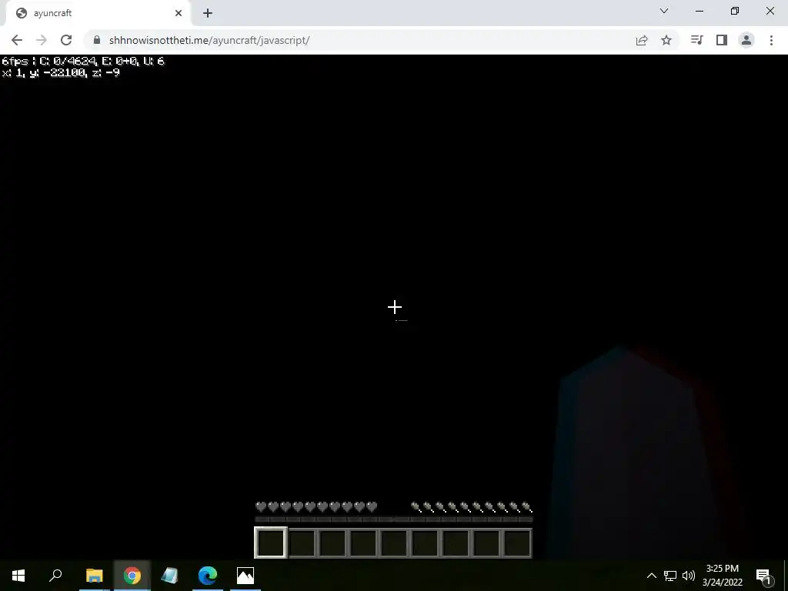The width and height of the screenshot is (788, 591).
Task: Open Microsoft Edge from taskbar
Action: click(x=208, y=576)
